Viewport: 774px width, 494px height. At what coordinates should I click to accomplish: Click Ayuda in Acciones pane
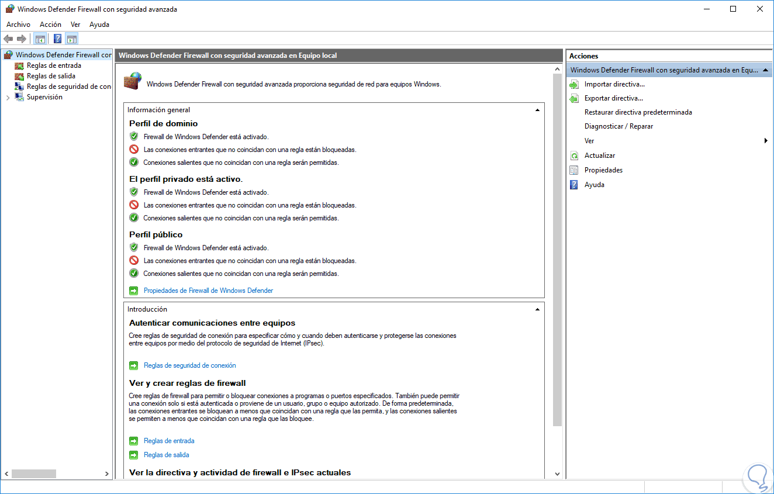(x=595, y=185)
